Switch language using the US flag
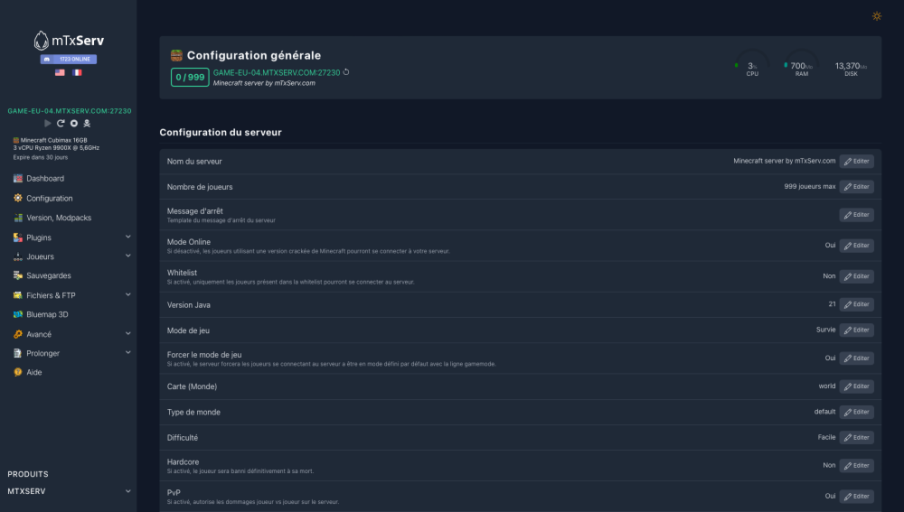Screen dimensions: 904x512 [60, 72]
